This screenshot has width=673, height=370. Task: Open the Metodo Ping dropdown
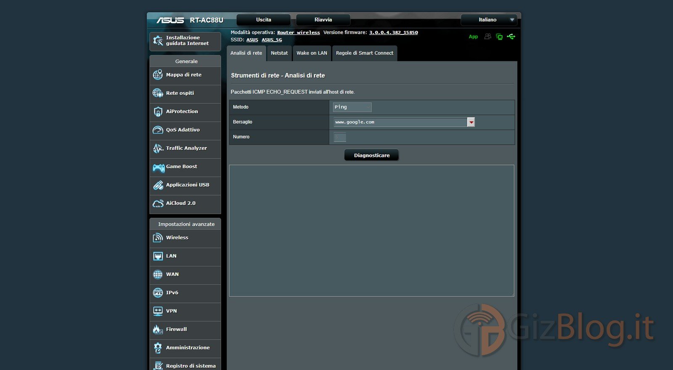pos(352,107)
